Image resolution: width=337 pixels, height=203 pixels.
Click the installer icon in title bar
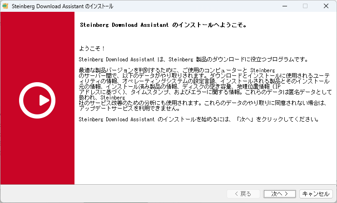[5, 6]
